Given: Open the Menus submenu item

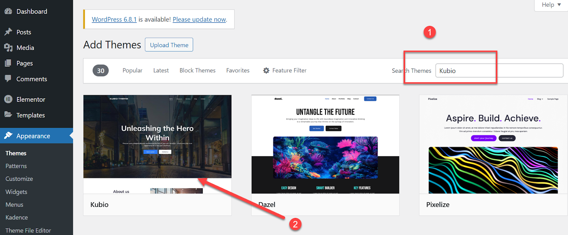Looking at the screenshot, I should pyautogui.click(x=15, y=204).
